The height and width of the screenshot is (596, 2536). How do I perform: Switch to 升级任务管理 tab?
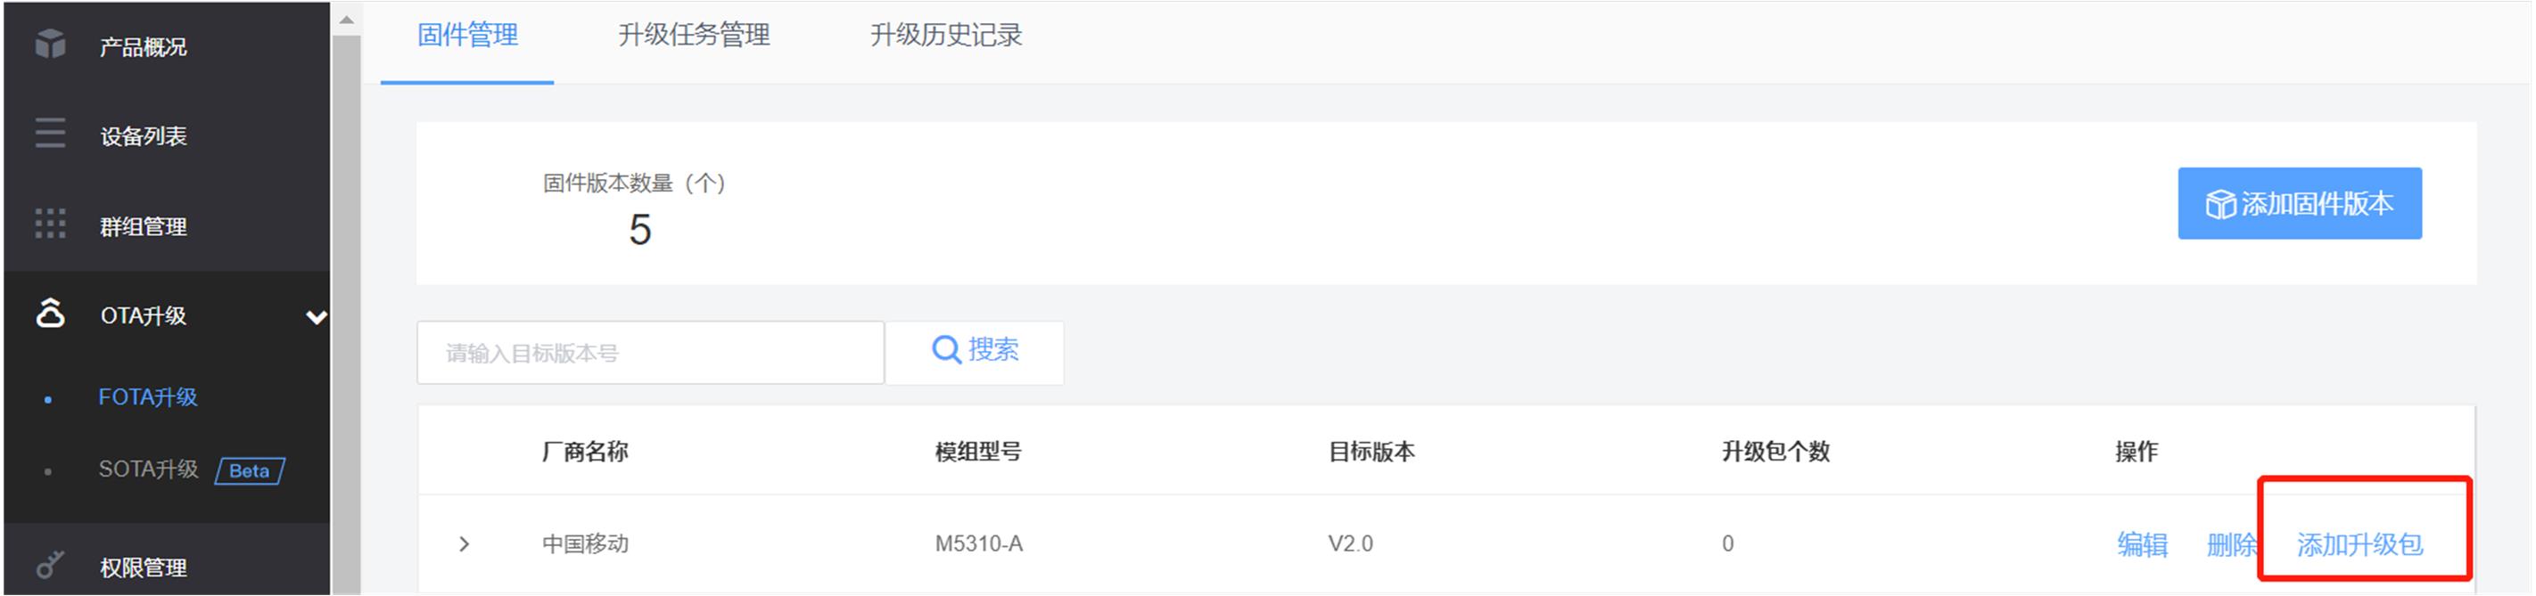694,36
